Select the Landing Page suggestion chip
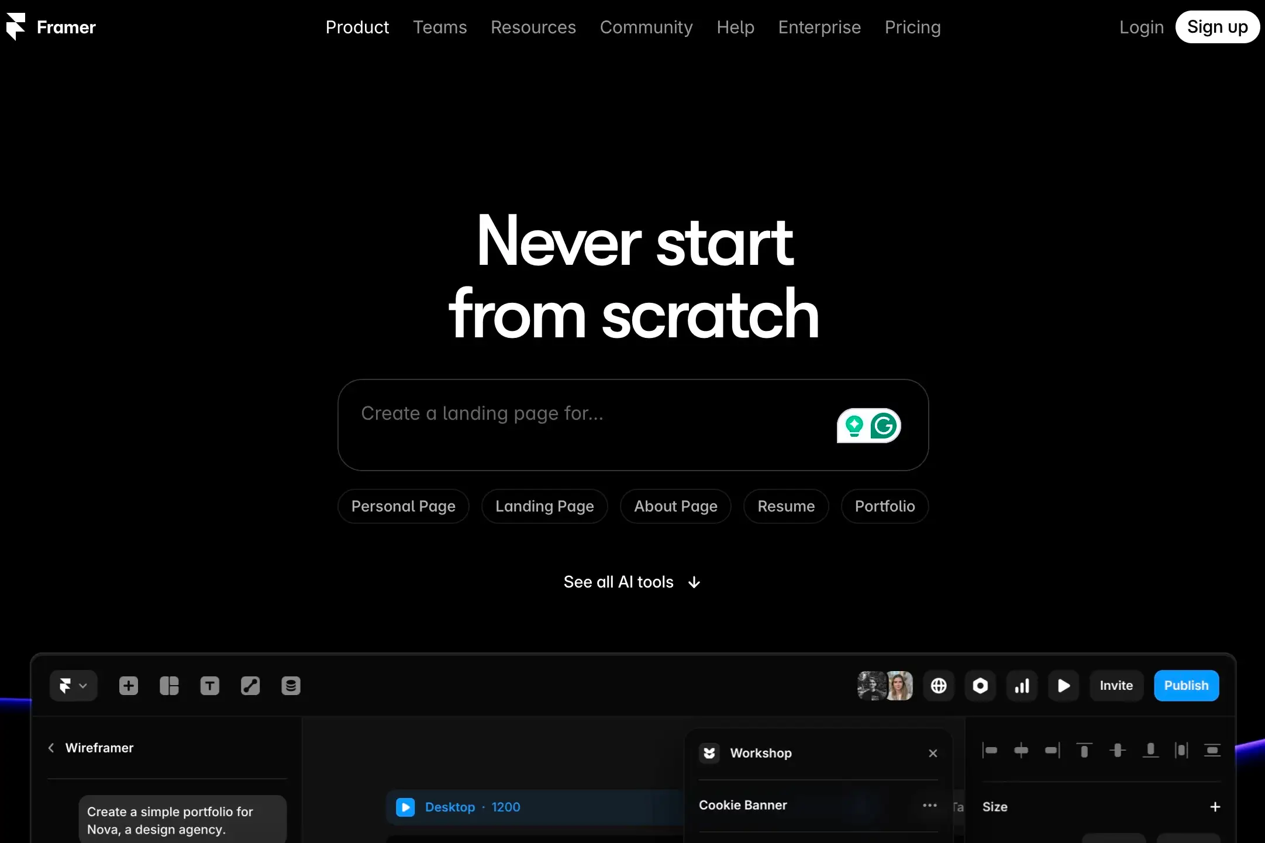Viewport: 1265px width, 843px height. click(544, 506)
